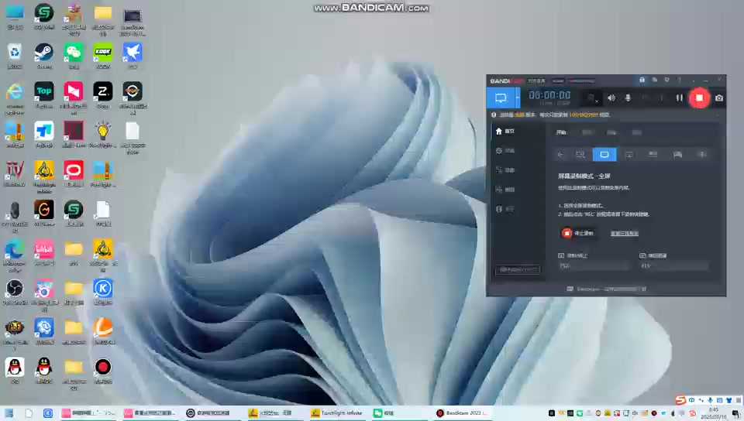744x421 pixels.
Task: Open the Steam desktop shortcut
Action: pyautogui.click(x=44, y=53)
